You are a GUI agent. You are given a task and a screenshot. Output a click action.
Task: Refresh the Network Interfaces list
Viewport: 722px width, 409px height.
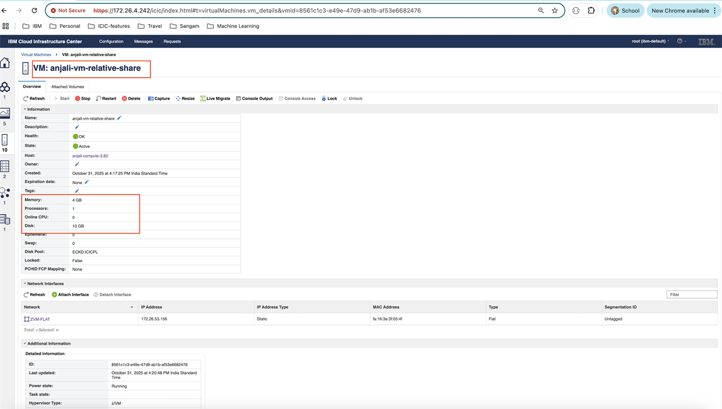click(x=34, y=295)
